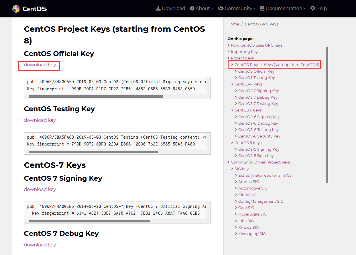Click the CentOS Testing Key fingerprint text
Image resolution: width=356 pixels, height=255 pixels.
[x=111, y=144]
